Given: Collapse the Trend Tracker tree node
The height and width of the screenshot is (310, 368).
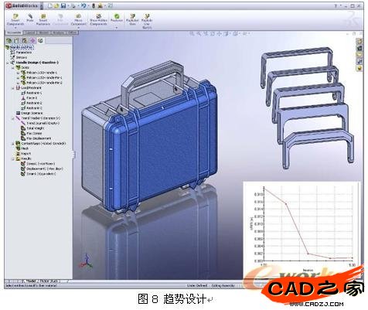Looking at the screenshot, I should 13,118.
